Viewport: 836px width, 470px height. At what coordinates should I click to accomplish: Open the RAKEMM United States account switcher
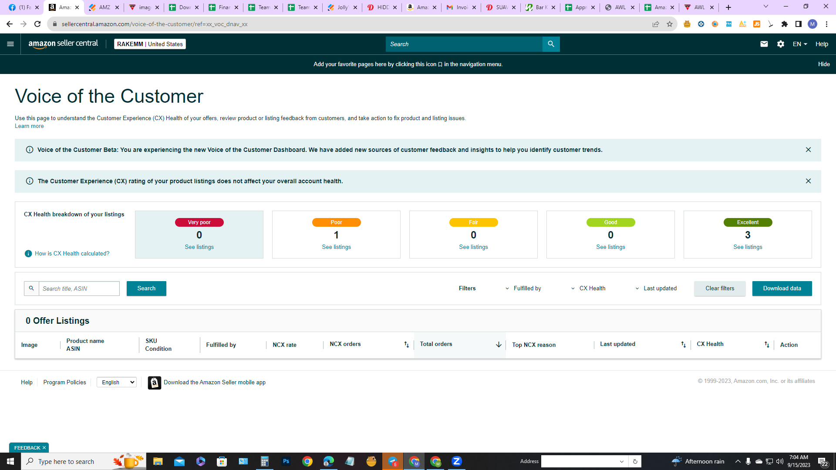(150, 44)
